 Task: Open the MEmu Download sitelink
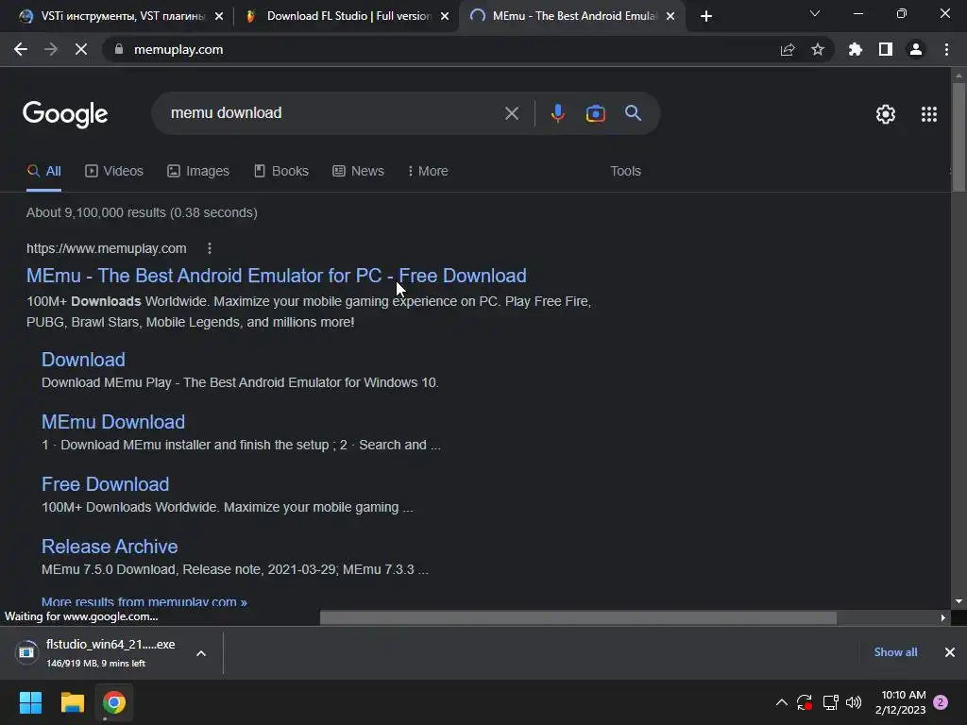(113, 422)
